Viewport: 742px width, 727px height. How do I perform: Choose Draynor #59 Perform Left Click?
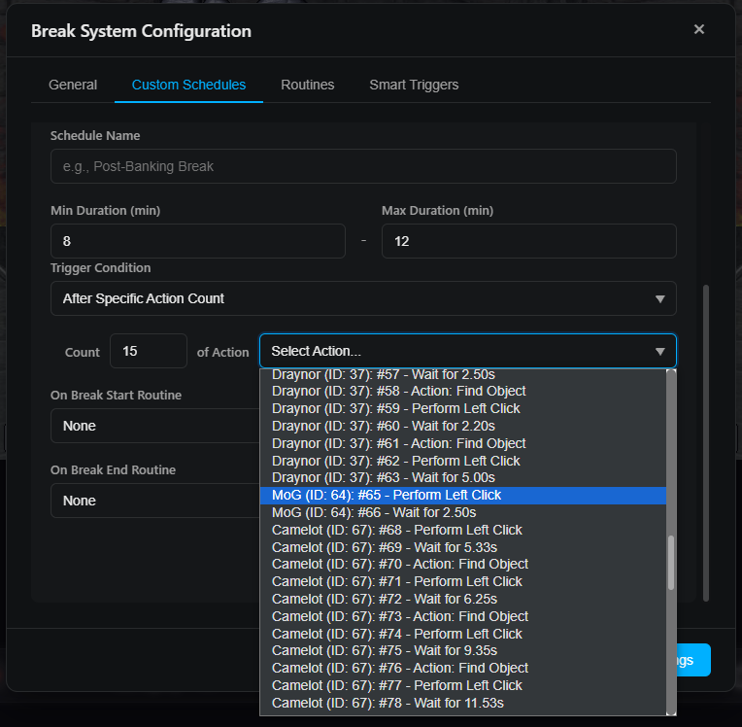click(463, 408)
